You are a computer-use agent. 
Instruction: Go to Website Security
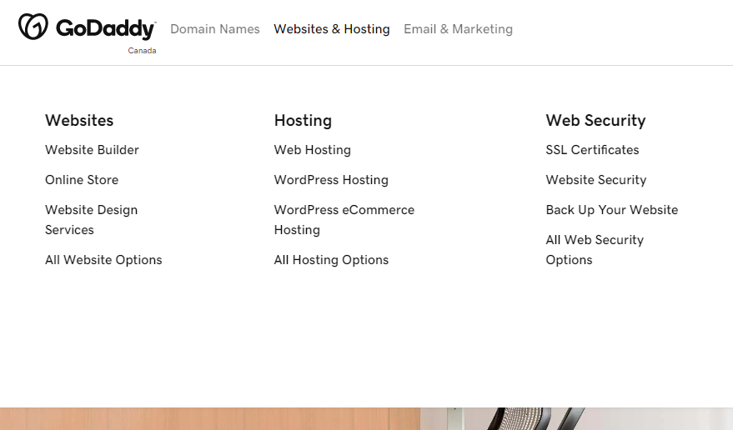pyautogui.click(x=596, y=180)
